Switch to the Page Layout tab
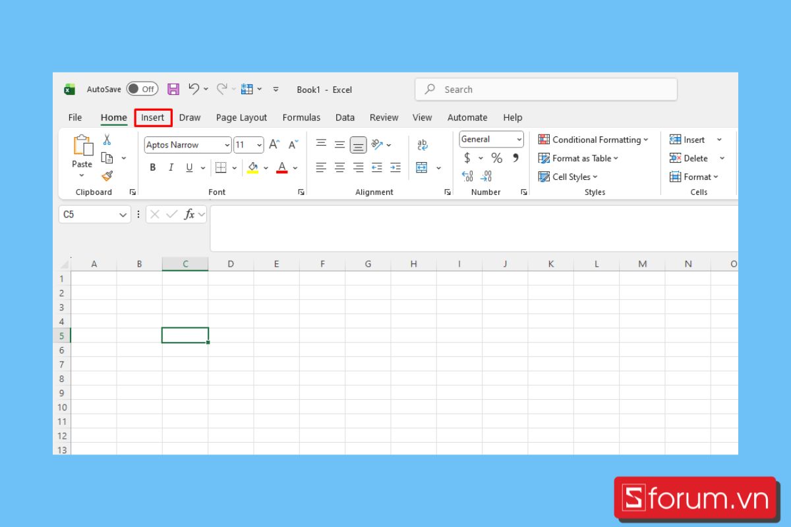The height and width of the screenshot is (527, 791). tap(241, 117)
